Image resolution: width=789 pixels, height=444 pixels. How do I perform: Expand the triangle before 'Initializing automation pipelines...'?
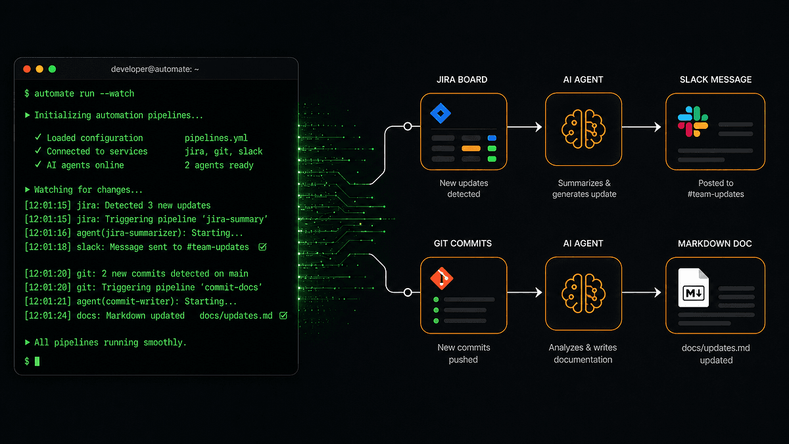(27, 115)
